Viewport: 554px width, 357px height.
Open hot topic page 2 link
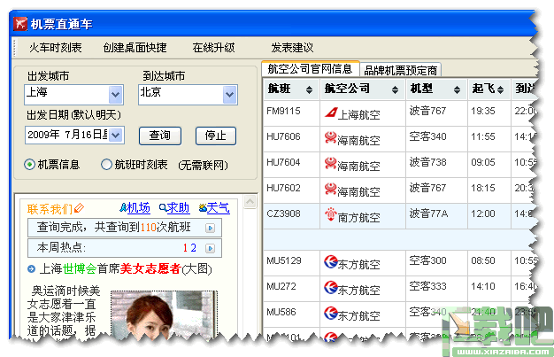(x=193, y=248)
